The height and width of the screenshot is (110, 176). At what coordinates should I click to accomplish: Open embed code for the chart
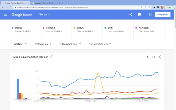(154, 57)
